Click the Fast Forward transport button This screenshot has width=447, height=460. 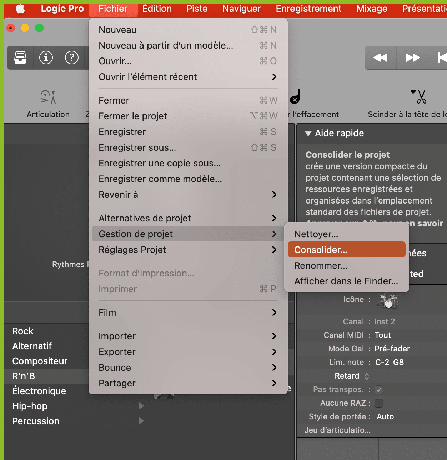[x=412, y=57]
